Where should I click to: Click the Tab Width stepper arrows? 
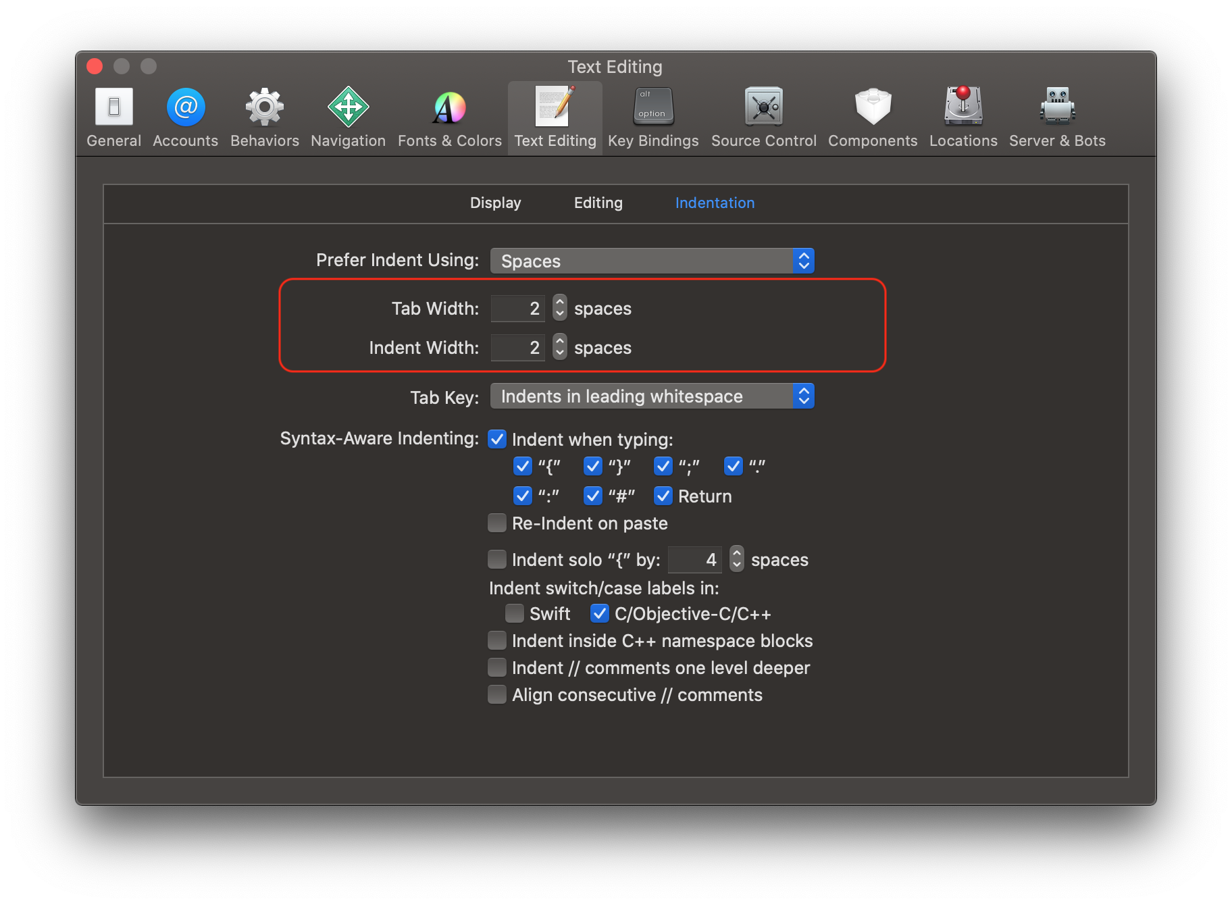[x=559, y=308]
